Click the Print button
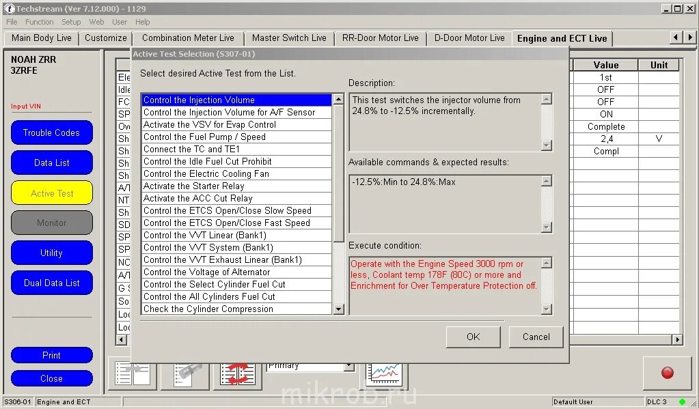699x409 pixels. tap(52, 355)
